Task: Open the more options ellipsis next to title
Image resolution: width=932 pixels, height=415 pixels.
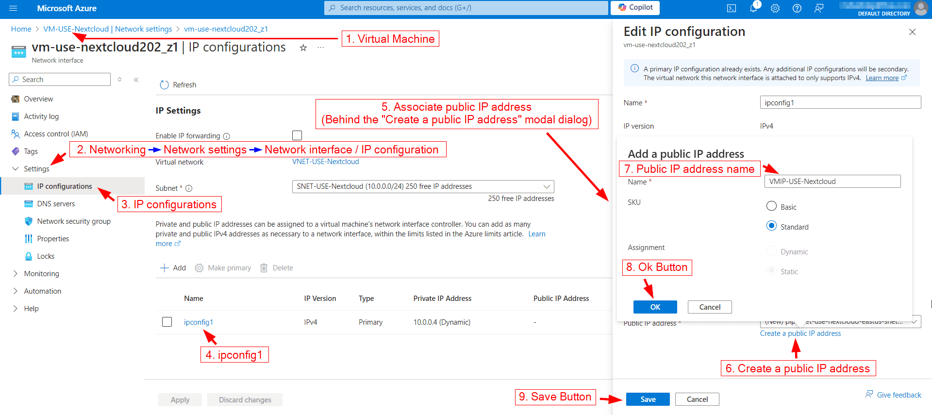Action: (321, 48)
